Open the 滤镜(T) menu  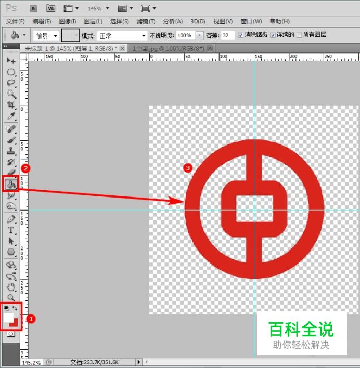[x=146, y=22]
